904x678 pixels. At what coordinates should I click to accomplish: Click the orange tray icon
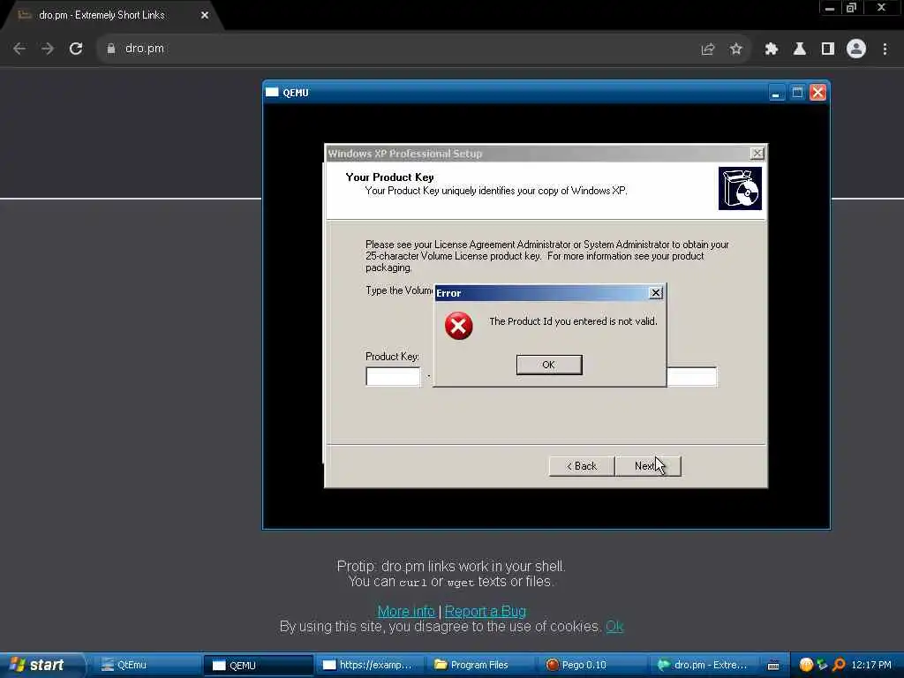click(806, 665)
